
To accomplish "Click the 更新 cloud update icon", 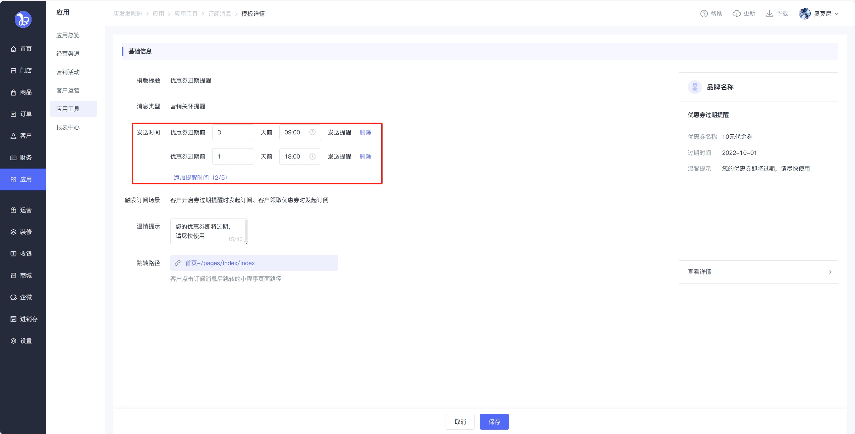I will [737, 14].
